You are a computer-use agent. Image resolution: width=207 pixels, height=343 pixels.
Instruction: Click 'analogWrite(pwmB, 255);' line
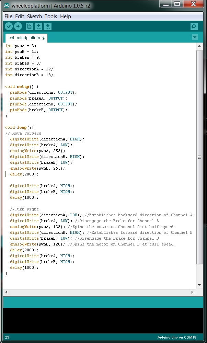pyautogui.click(x=37, y=168)
